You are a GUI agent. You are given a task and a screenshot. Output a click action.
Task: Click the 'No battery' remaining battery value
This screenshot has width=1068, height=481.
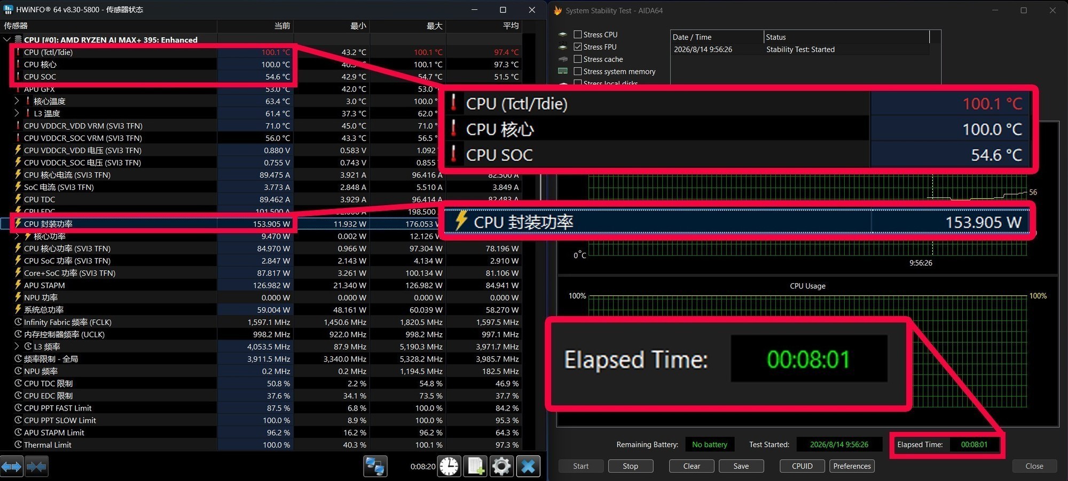(x=710, y=444)
